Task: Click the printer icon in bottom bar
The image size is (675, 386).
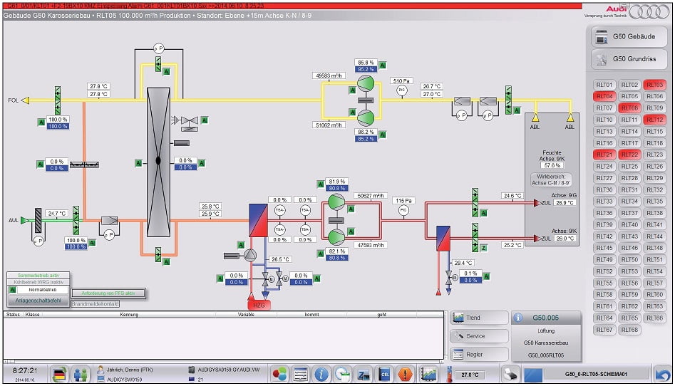Action: [509, 374]
